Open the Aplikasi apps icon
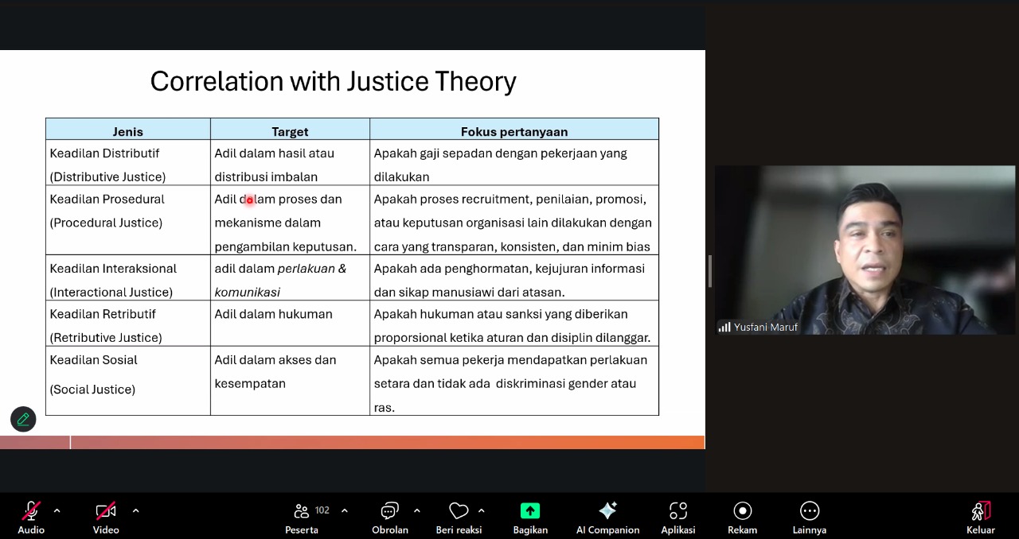 (677, 511)
